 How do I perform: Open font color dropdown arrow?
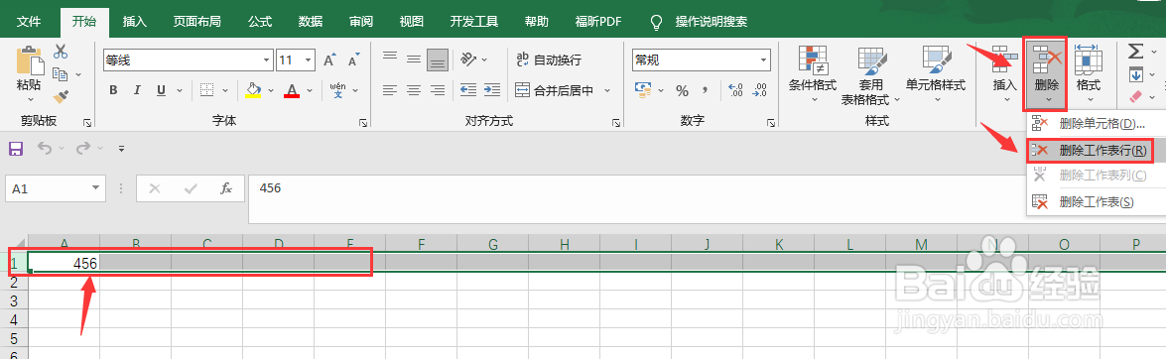pos(309,90)
